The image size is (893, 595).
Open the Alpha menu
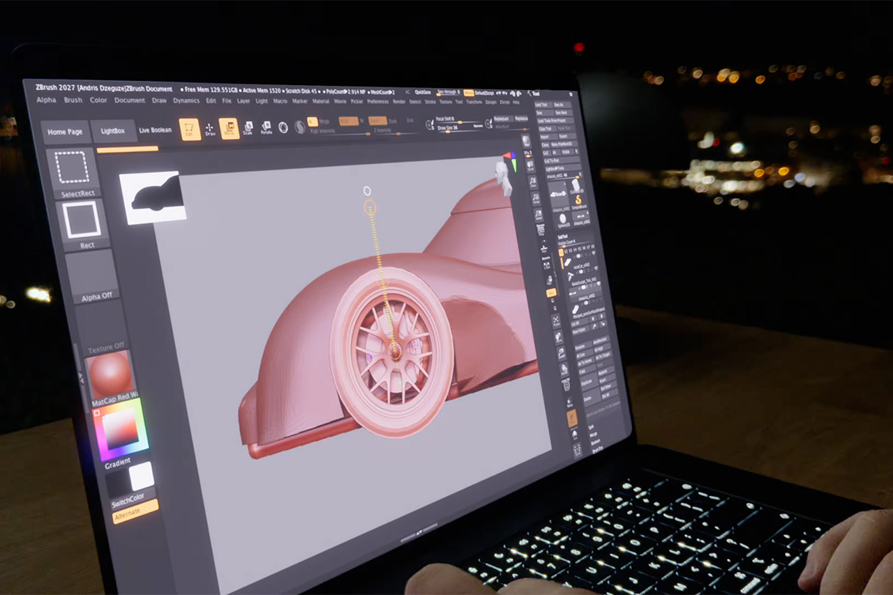46,100
